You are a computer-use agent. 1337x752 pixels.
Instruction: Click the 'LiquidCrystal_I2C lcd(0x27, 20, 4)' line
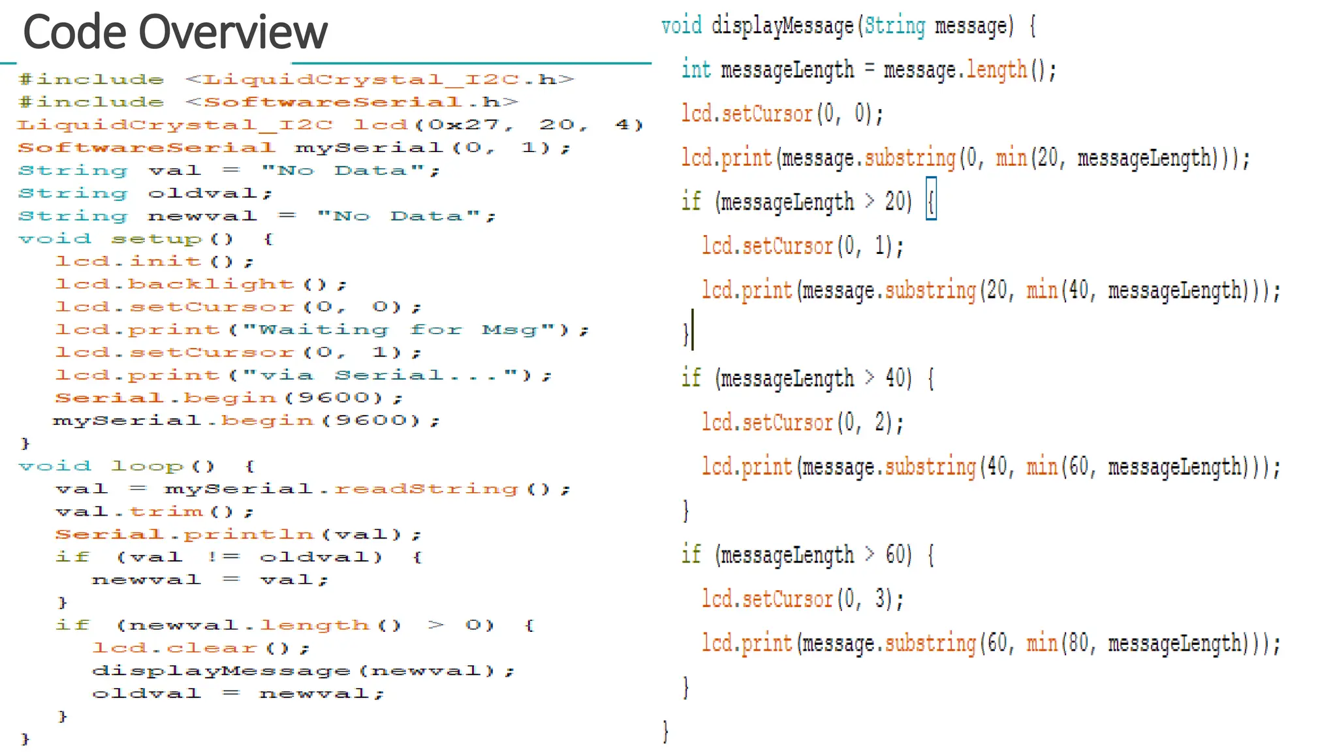(330, 125)
